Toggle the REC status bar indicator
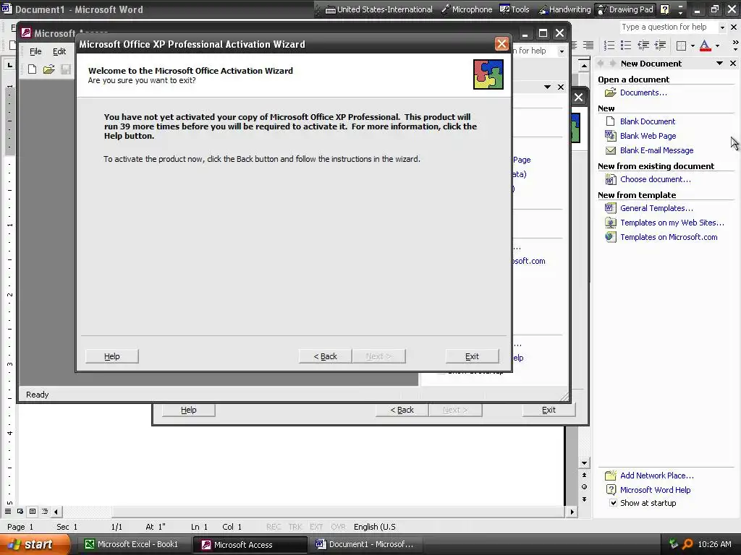741x555 pixels. pyautogui.click(x=273, y=527)
